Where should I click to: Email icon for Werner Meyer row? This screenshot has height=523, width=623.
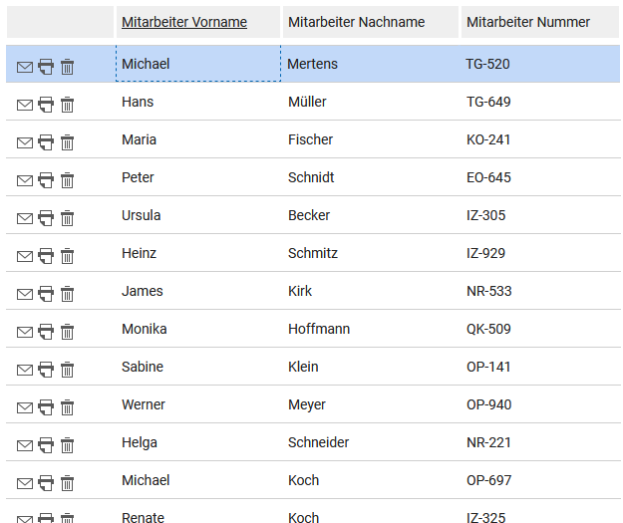coord(25,407)
